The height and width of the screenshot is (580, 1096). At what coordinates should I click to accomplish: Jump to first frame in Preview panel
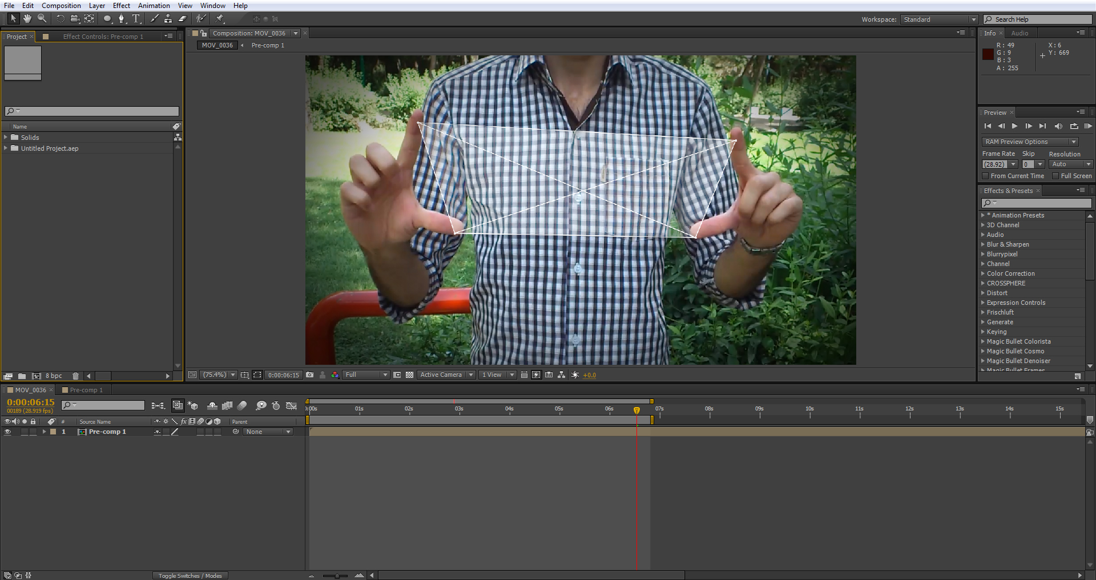[988, 126]
